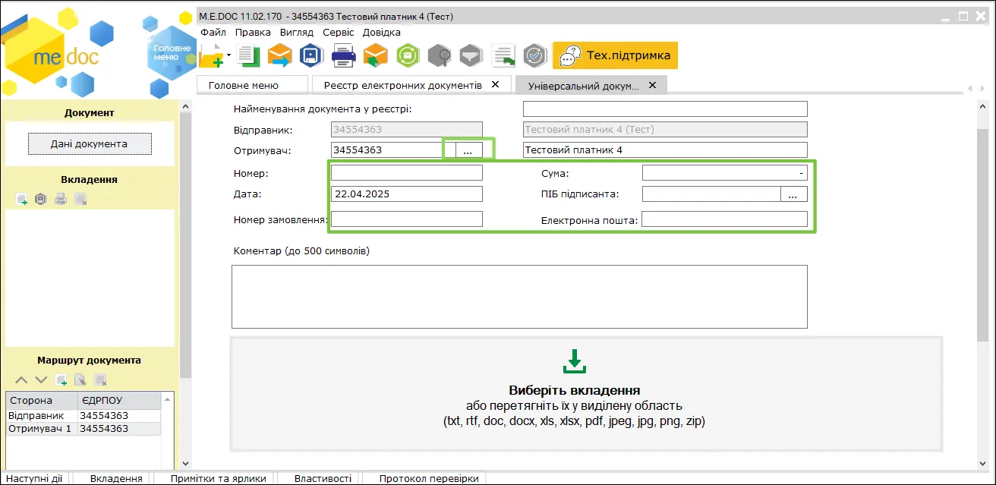The height and width of the screenshot is (485, 996).
Task: Select the Отримувач 1 row in route table
Action: 84,429
